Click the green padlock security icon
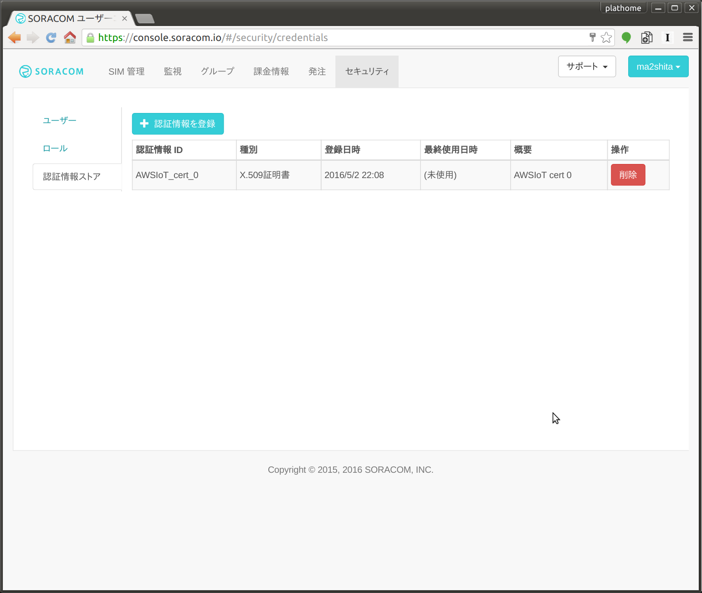The image size is (702, 593). (x=90, y=38)
